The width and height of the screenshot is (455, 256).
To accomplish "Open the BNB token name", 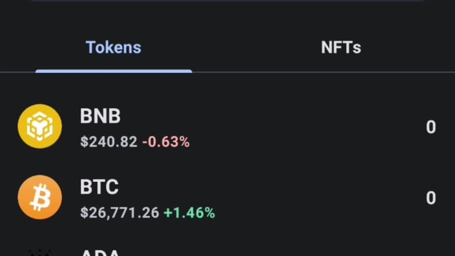I will 100,116.
